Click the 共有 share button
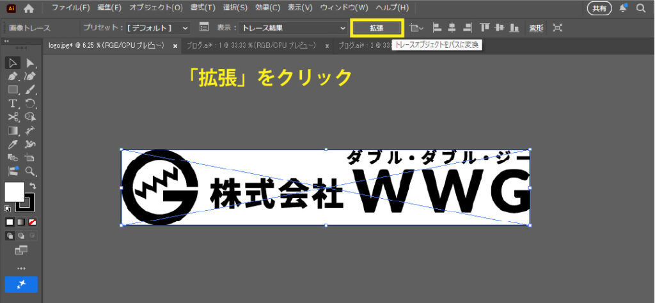Screen dimensions: 655x303 tap(599, 8)
